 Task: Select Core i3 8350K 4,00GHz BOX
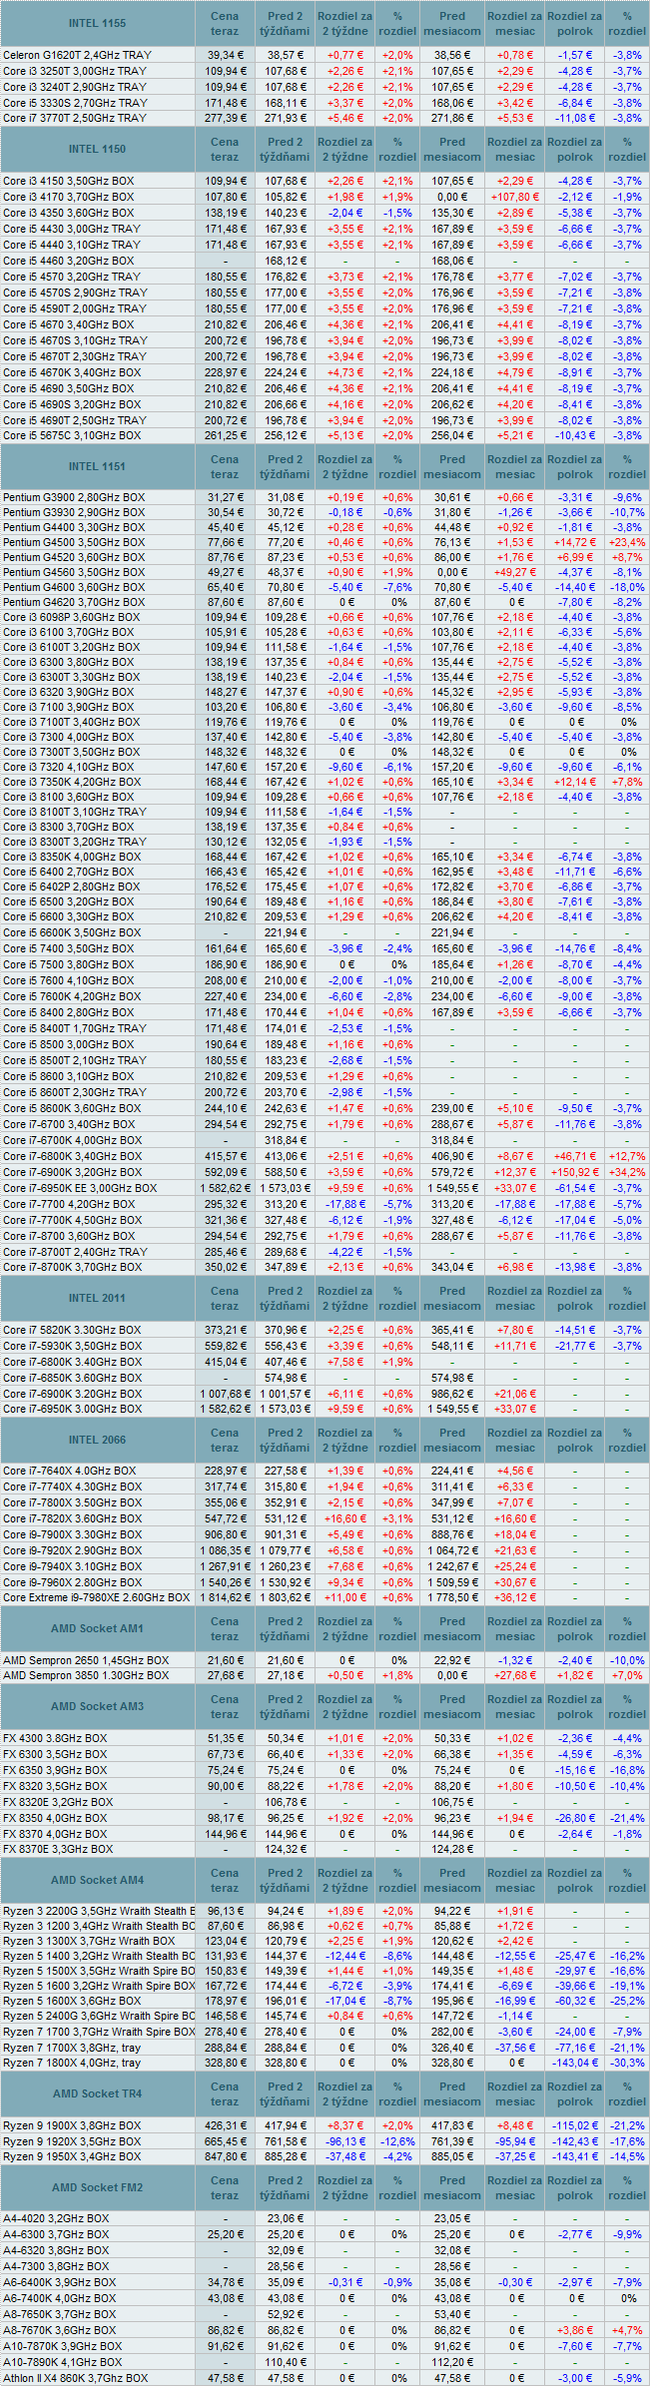[x=71, y=857]
